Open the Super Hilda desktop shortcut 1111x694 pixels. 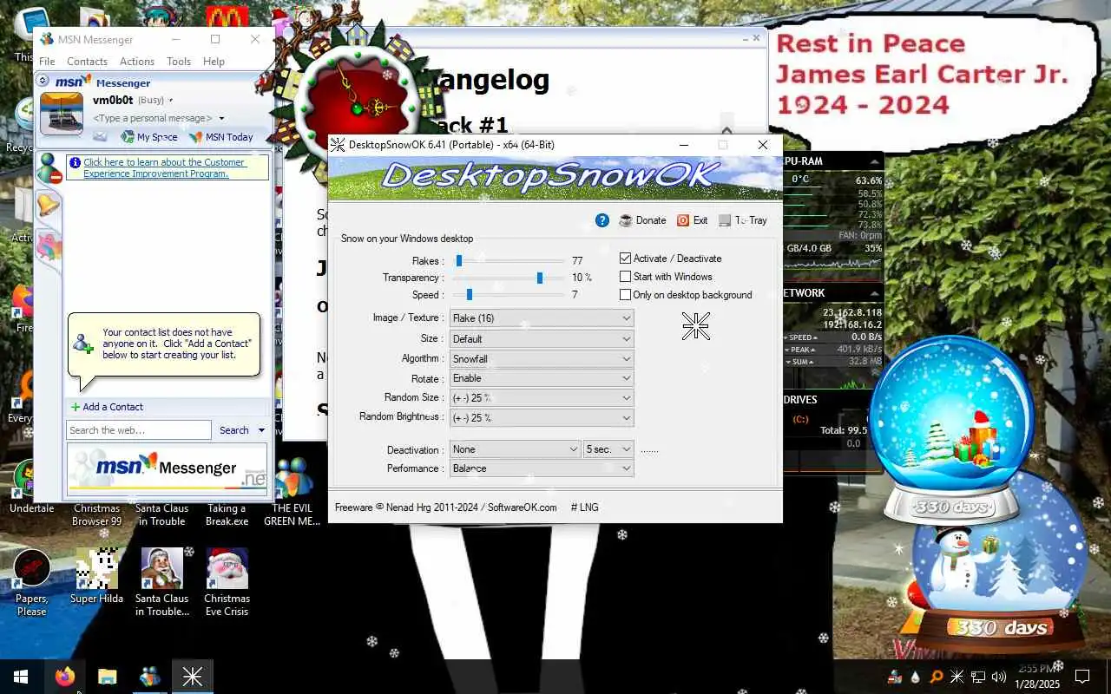(96, 576)
